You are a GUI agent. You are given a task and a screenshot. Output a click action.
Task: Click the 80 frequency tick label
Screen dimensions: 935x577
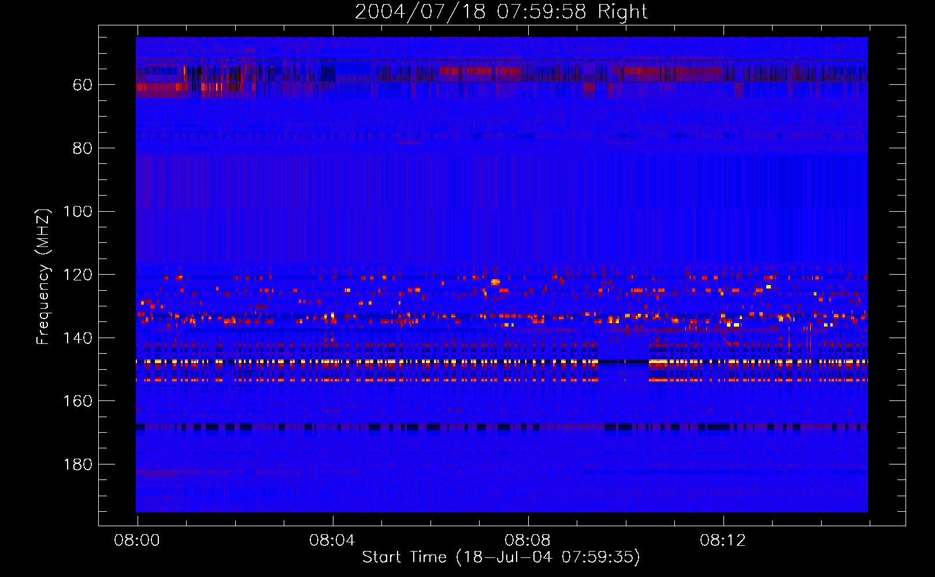click(x=83, y=149)
